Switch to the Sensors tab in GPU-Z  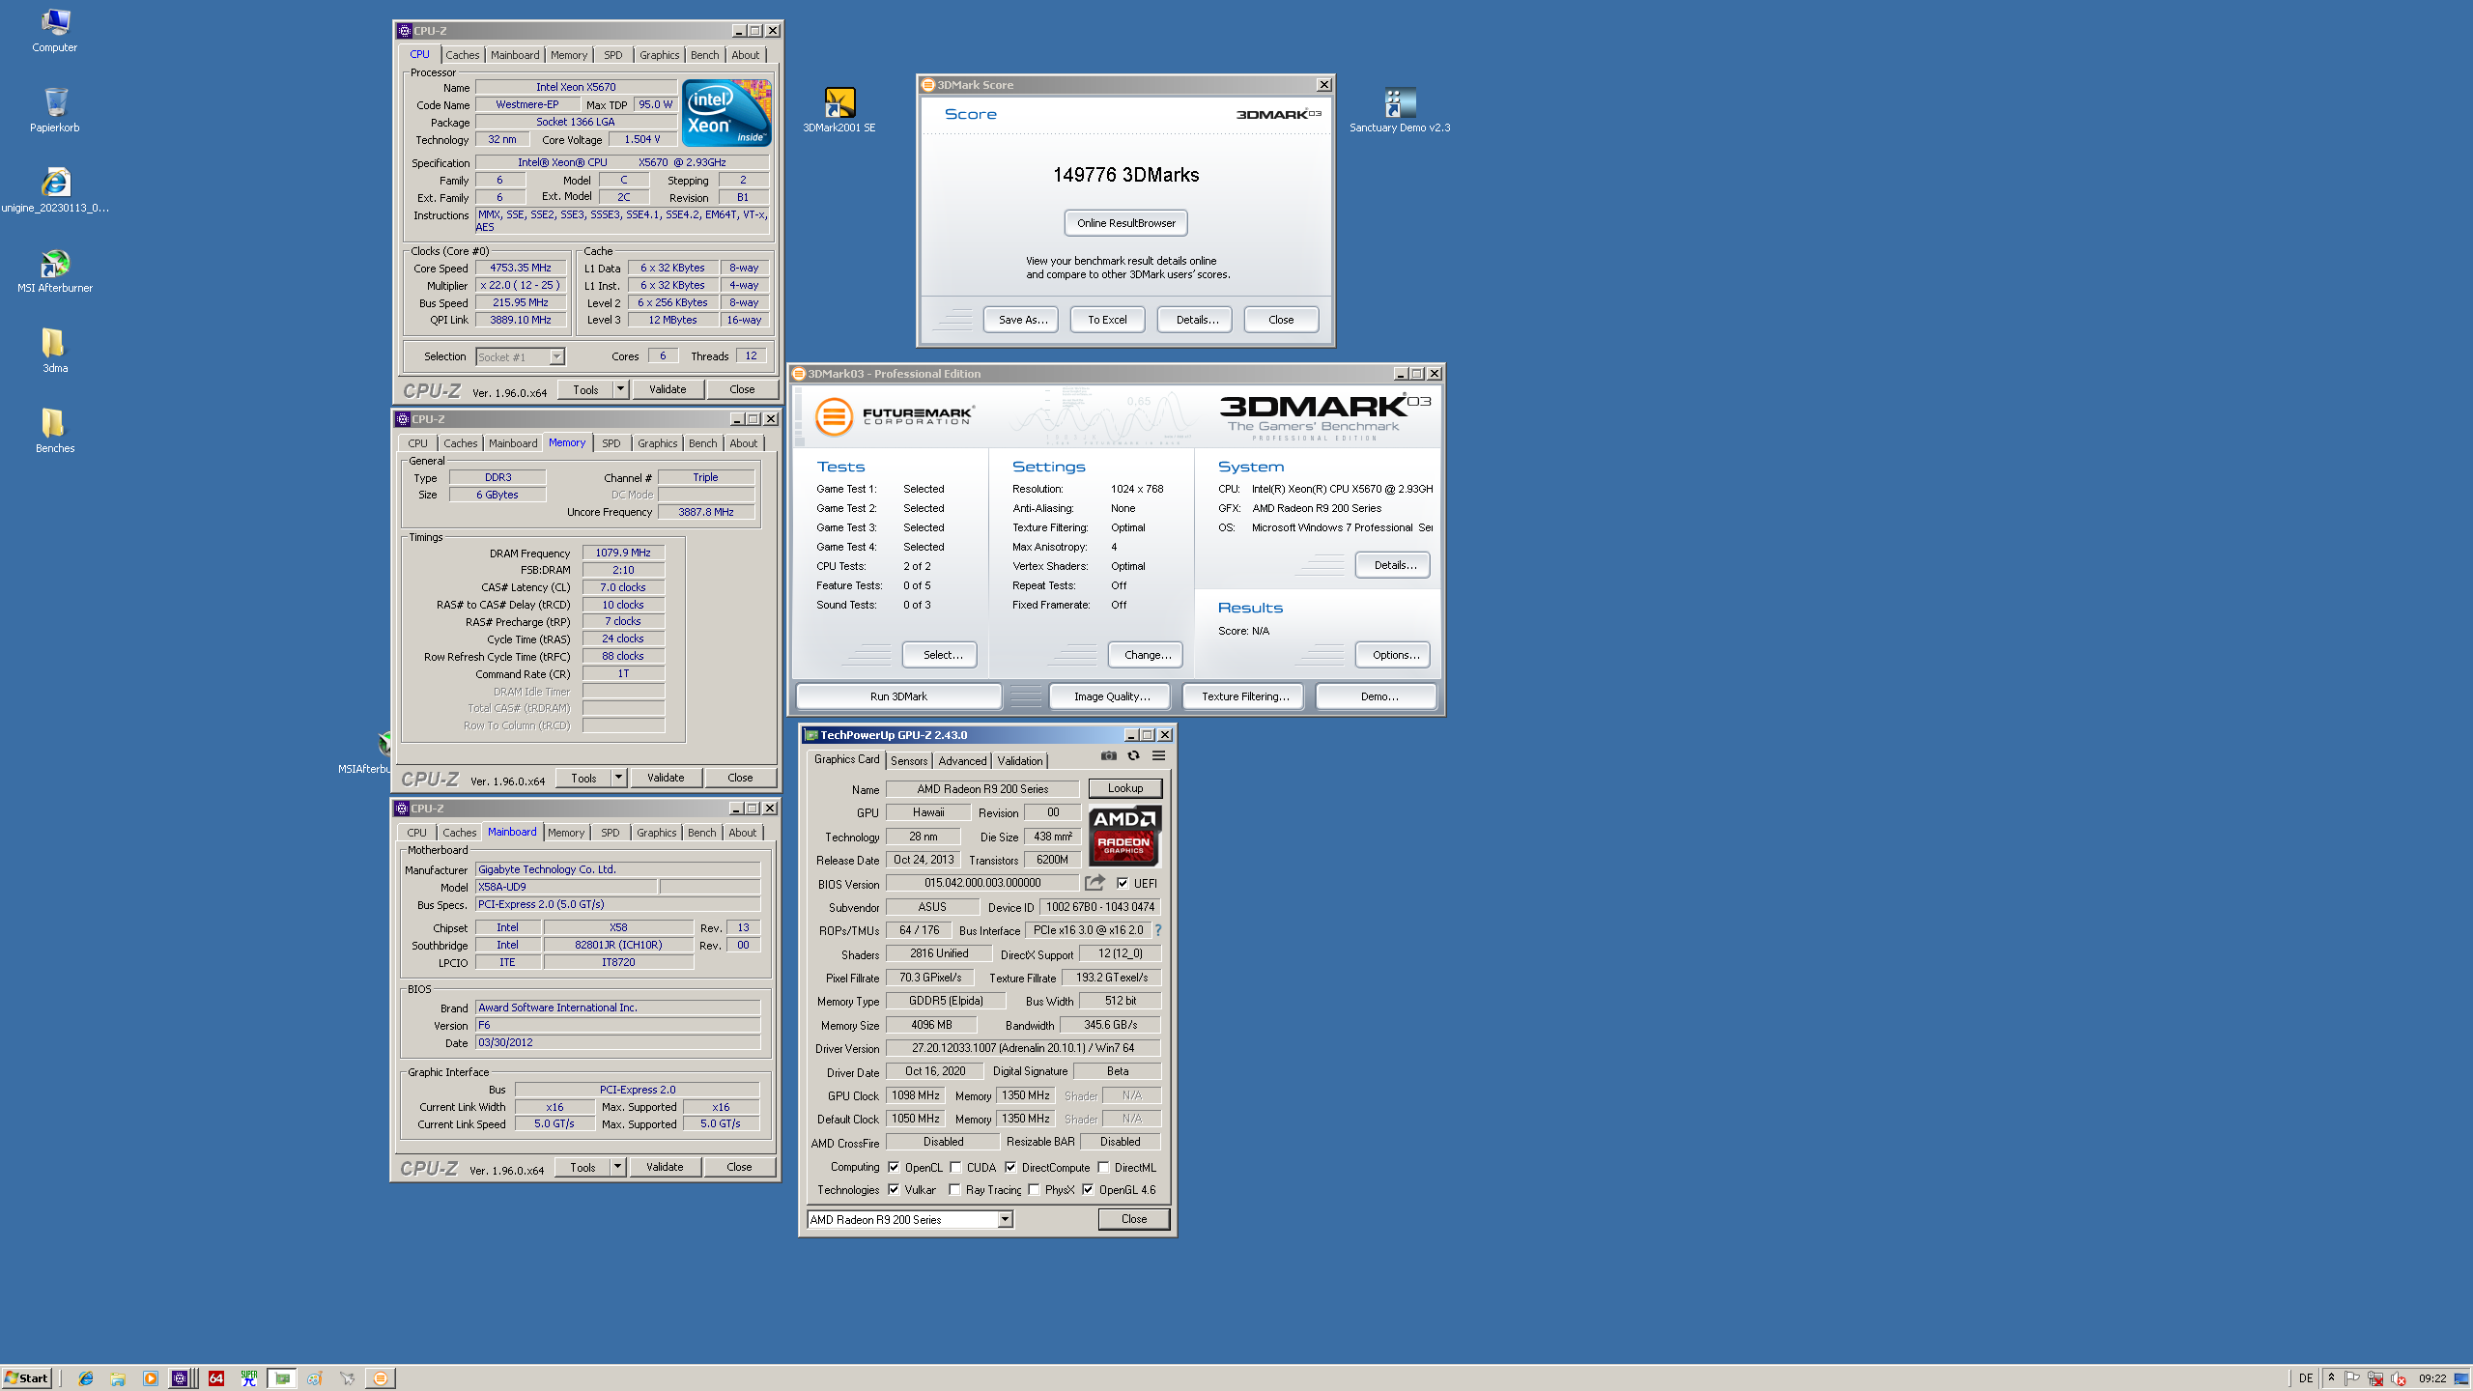tap(908, 761)
